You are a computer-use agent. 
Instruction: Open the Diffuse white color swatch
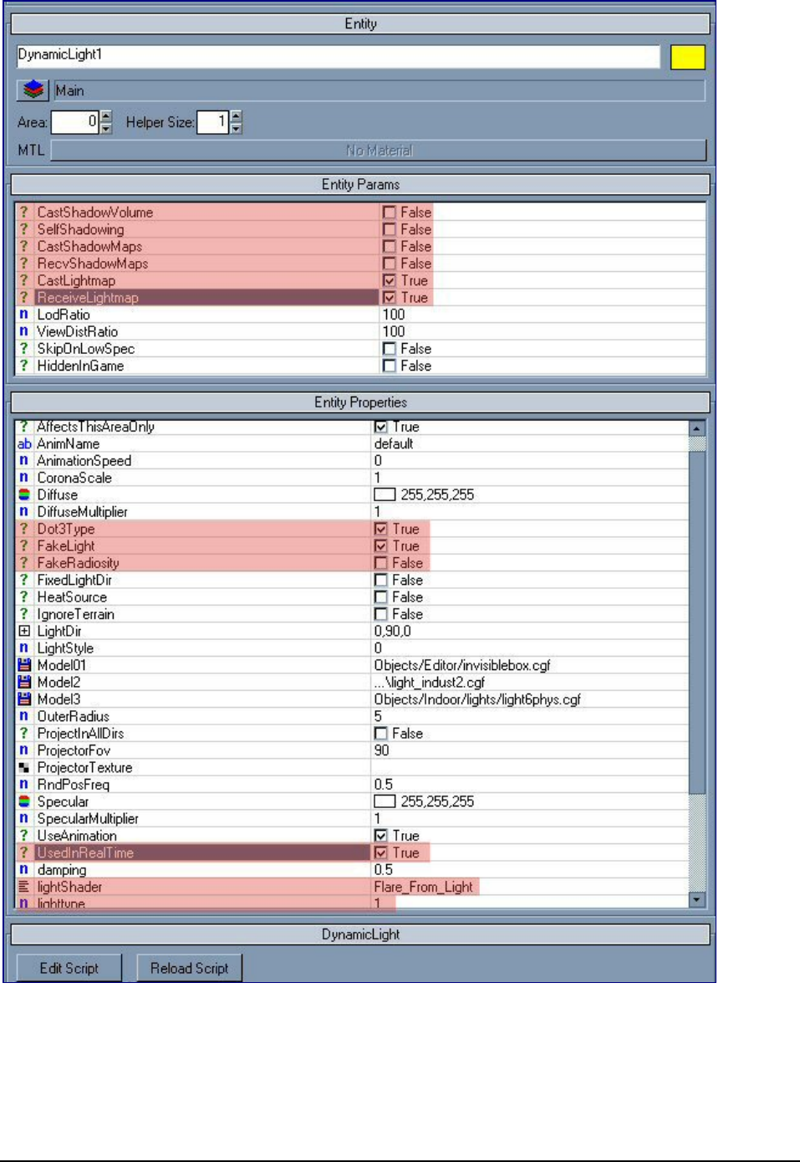pos(385,494)
